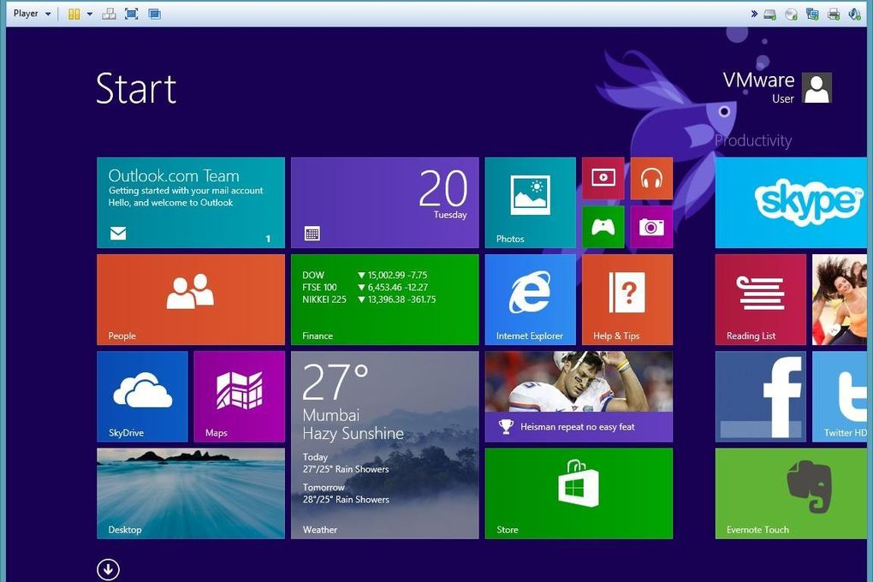Open the Maps tile
This screenshot has height=582, width=873.
tap(240, 396)
